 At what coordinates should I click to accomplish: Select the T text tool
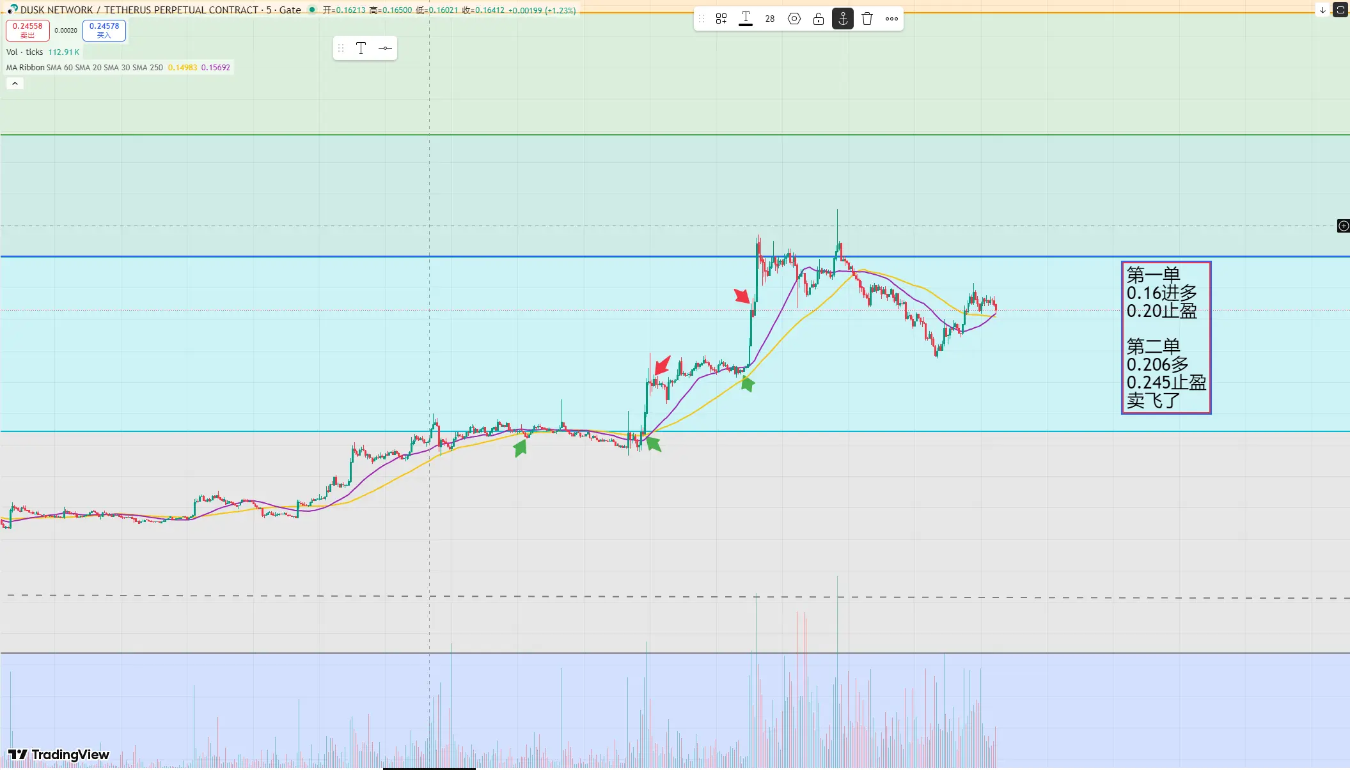(x=361, y=48)
